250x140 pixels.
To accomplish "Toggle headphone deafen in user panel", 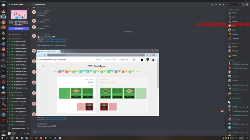I will tap(25, 133).
